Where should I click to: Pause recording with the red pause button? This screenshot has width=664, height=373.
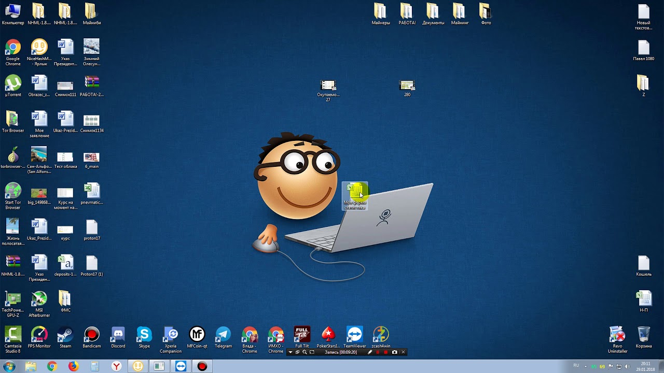click(x=378, y=352)
